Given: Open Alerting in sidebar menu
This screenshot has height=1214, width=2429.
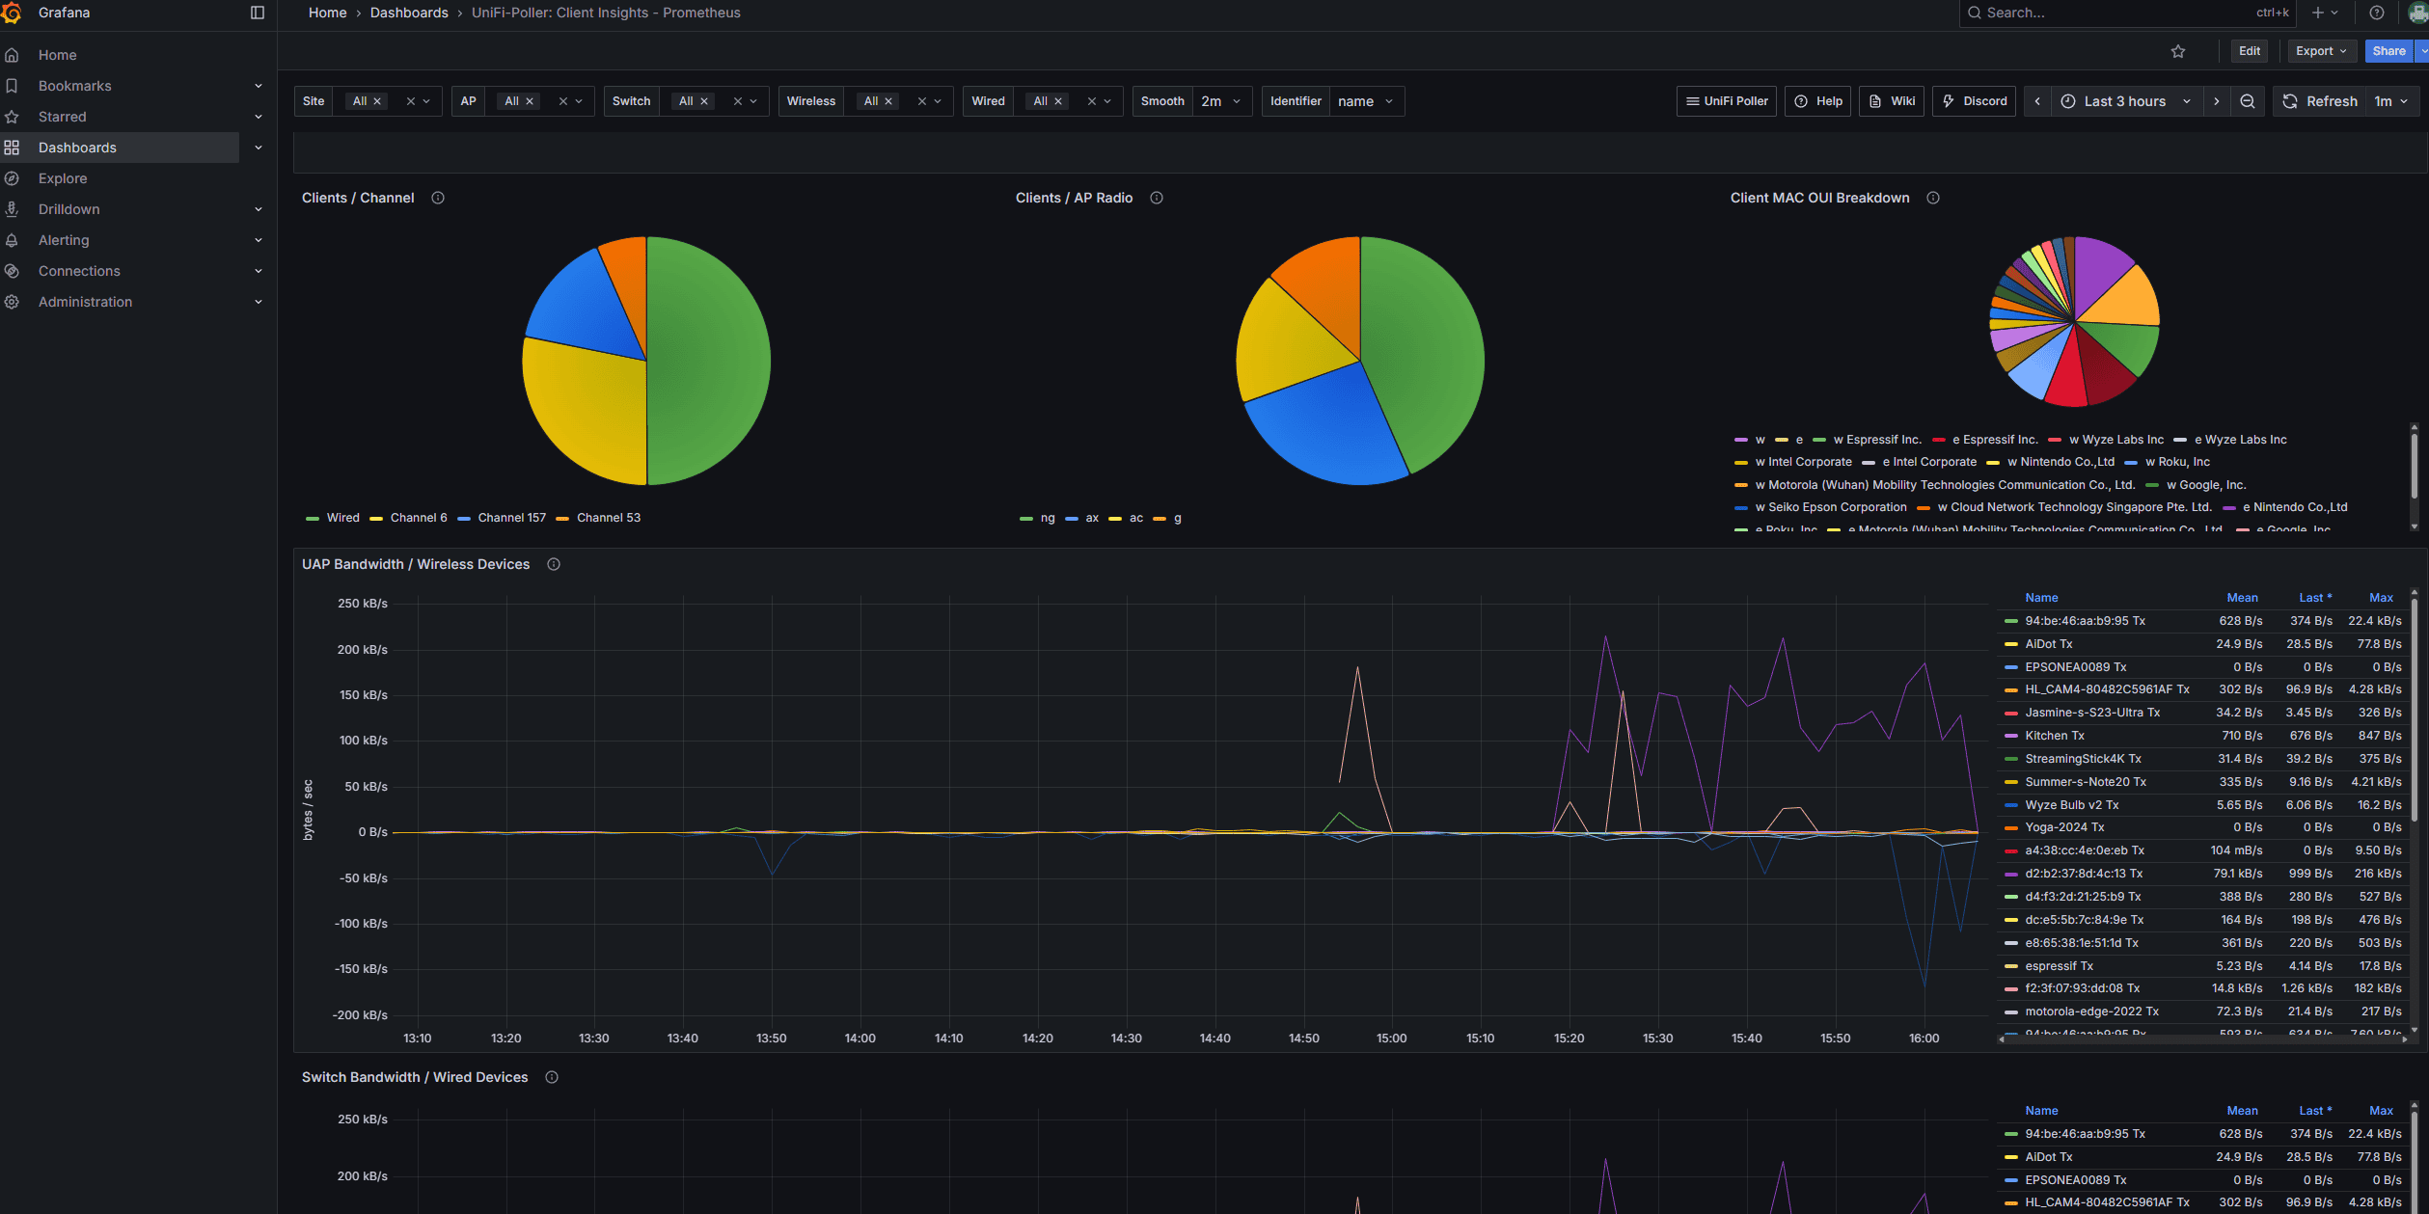Looking at the screenshot, I should click(x=64, y=240).
